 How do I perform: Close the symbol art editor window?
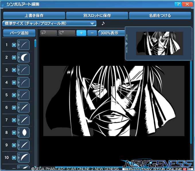coord(187,4)
